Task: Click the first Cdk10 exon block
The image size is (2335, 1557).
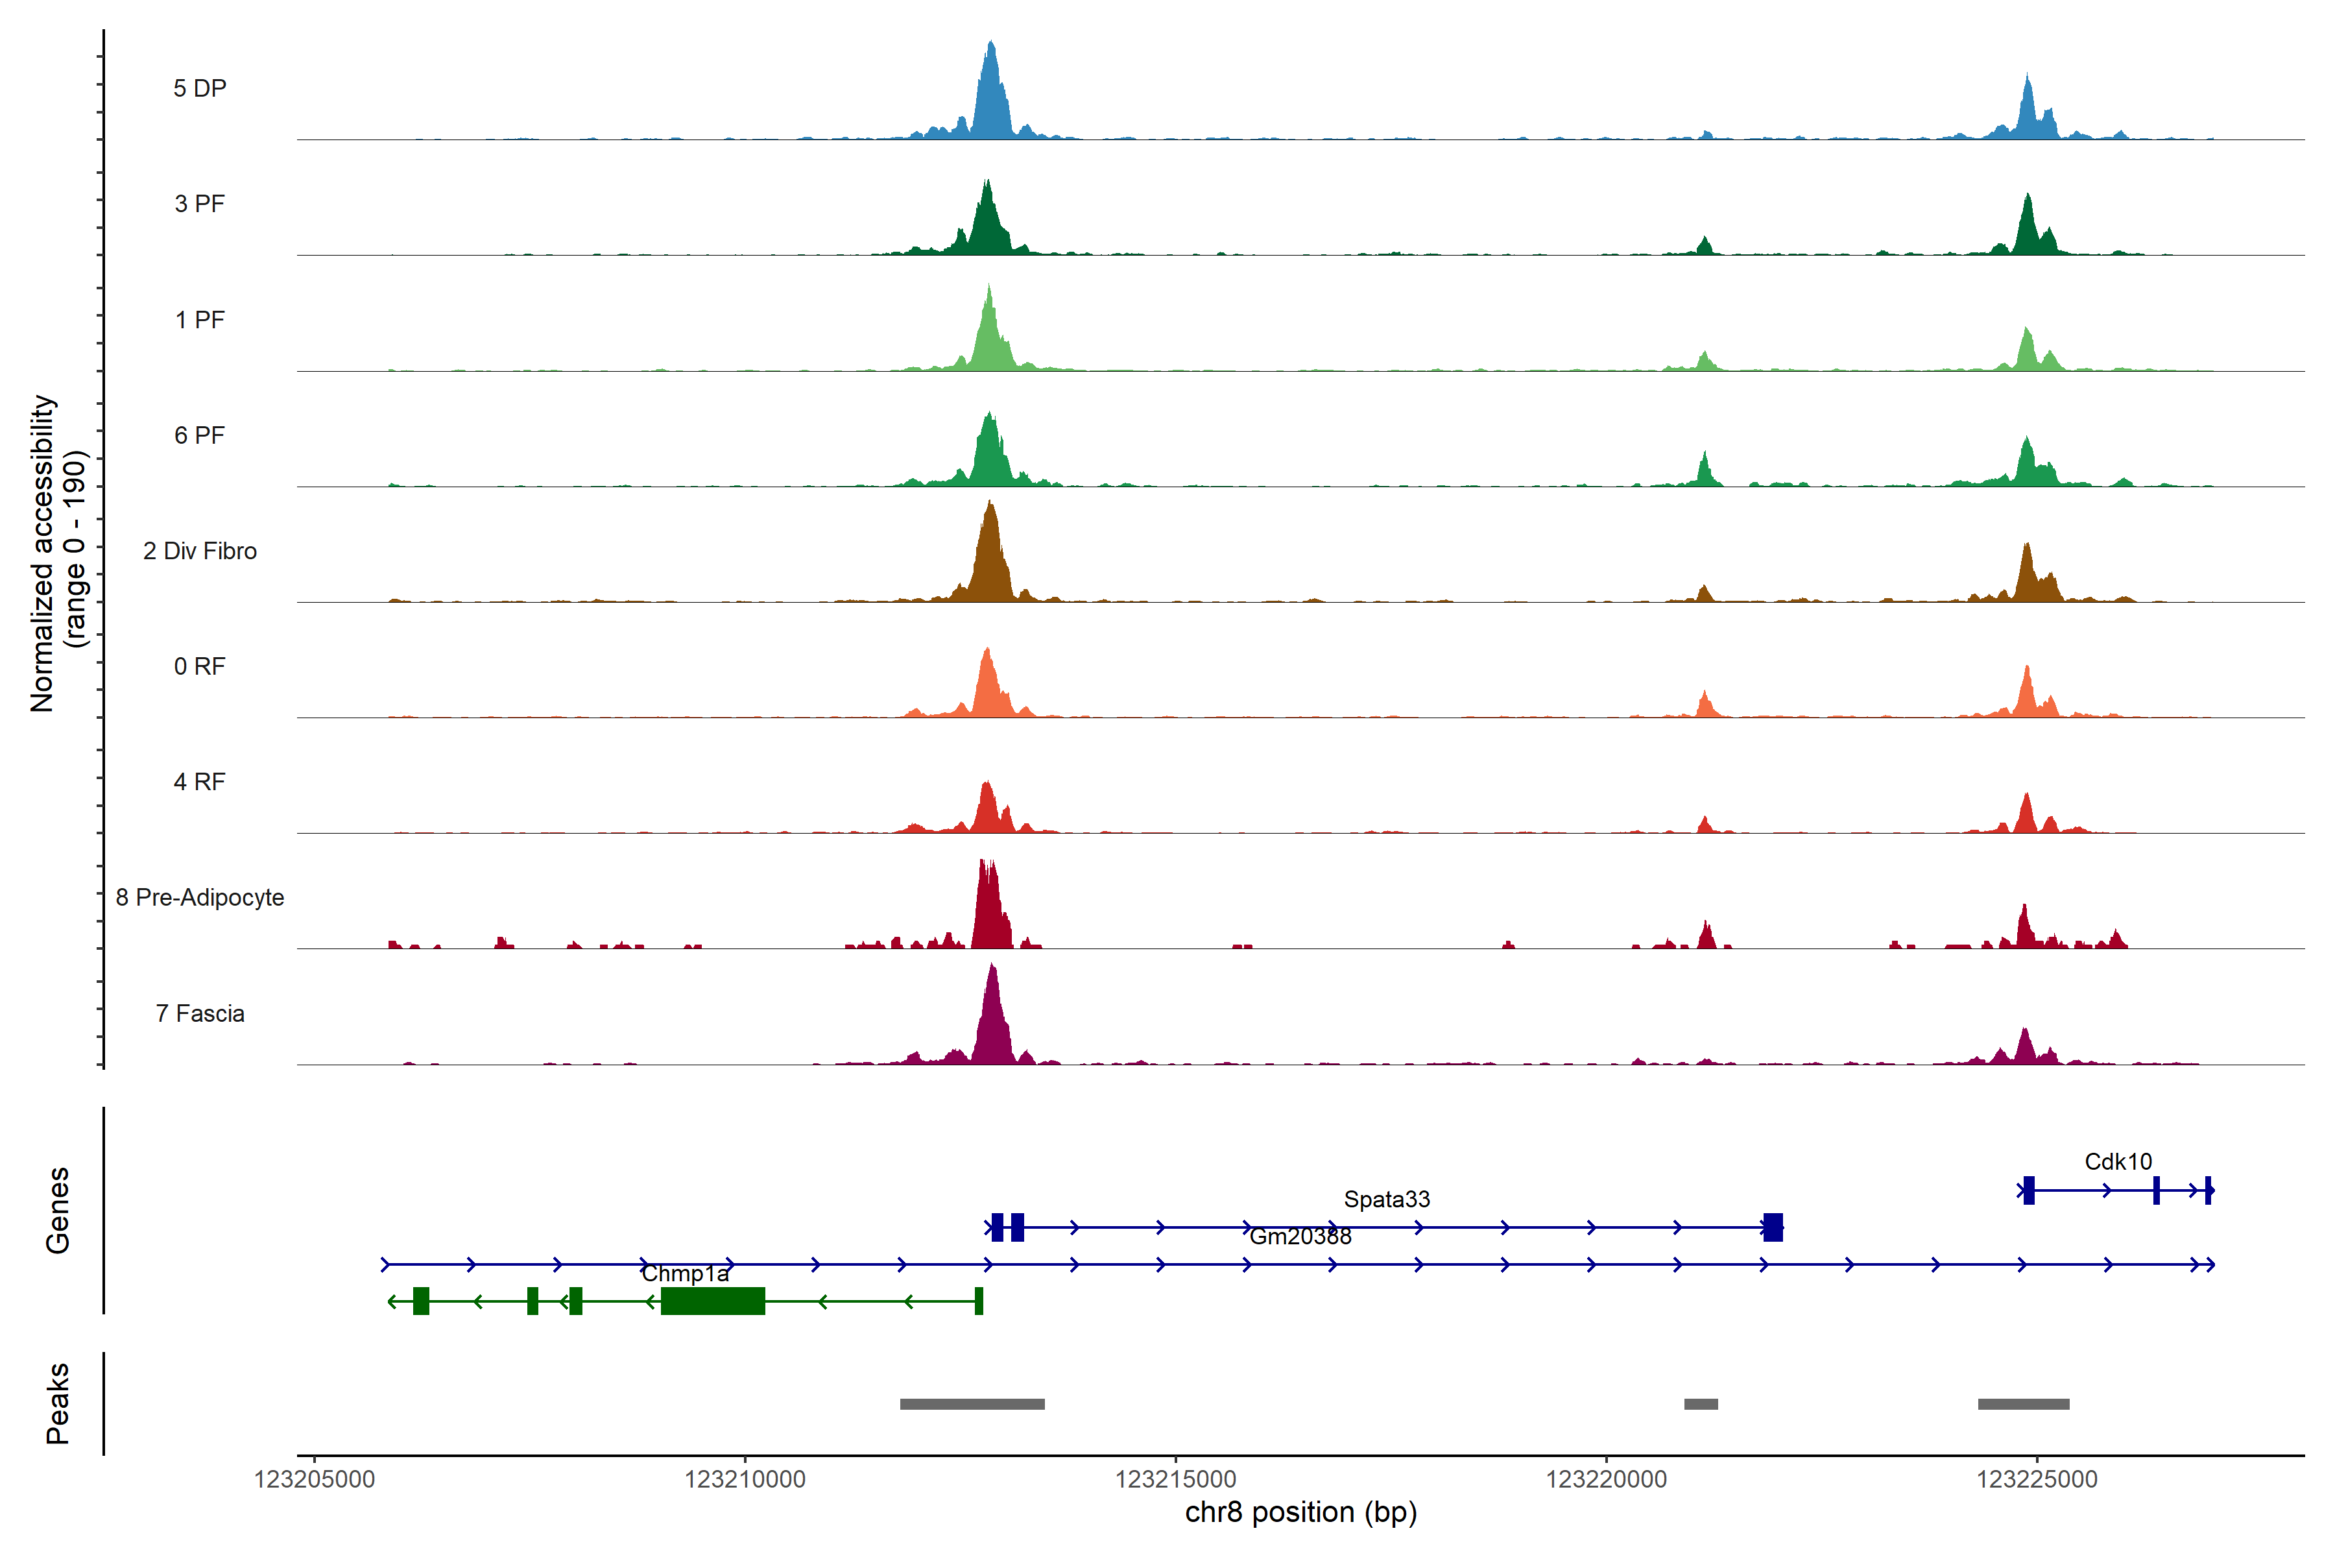Action: (x=2028, y=1190)
